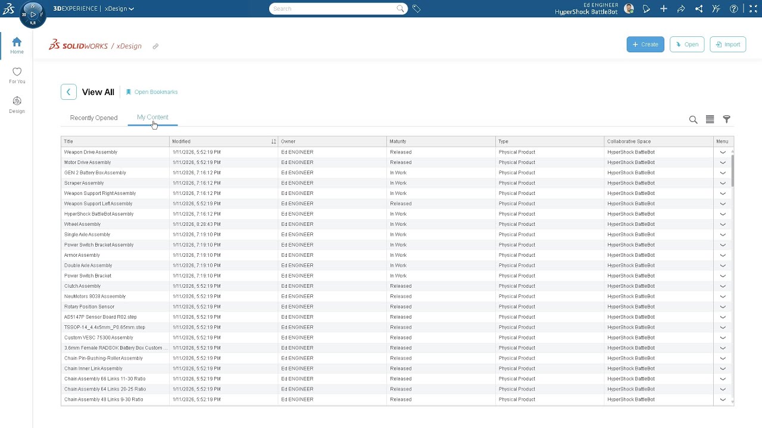Select the Power Switch Bracket Assembly title
Image resolution: width=762 pixels, height=428 pixels.
click(x=99, y=245)
